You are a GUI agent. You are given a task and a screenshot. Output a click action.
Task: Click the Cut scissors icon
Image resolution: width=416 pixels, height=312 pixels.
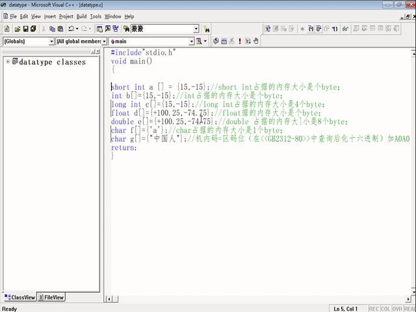tap(44, 29)
